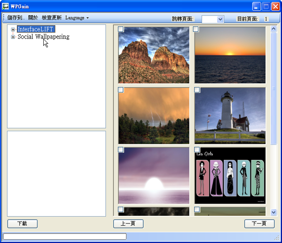Click the download progress bar at bottom
Image resolution: width=282 pixels, height=243 pixels.
65,236
